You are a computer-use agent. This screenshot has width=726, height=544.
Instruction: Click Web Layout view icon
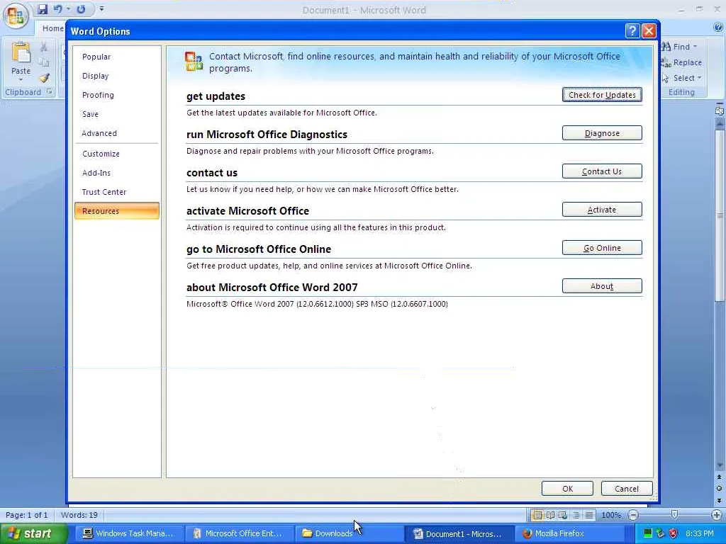[x=563, y=515]
